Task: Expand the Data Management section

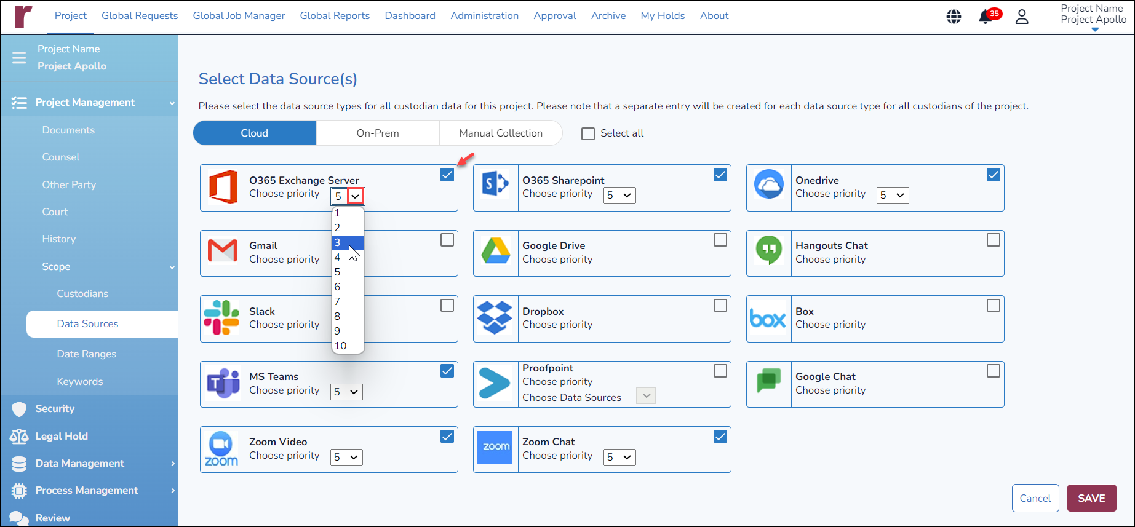Action: (173, 464)
